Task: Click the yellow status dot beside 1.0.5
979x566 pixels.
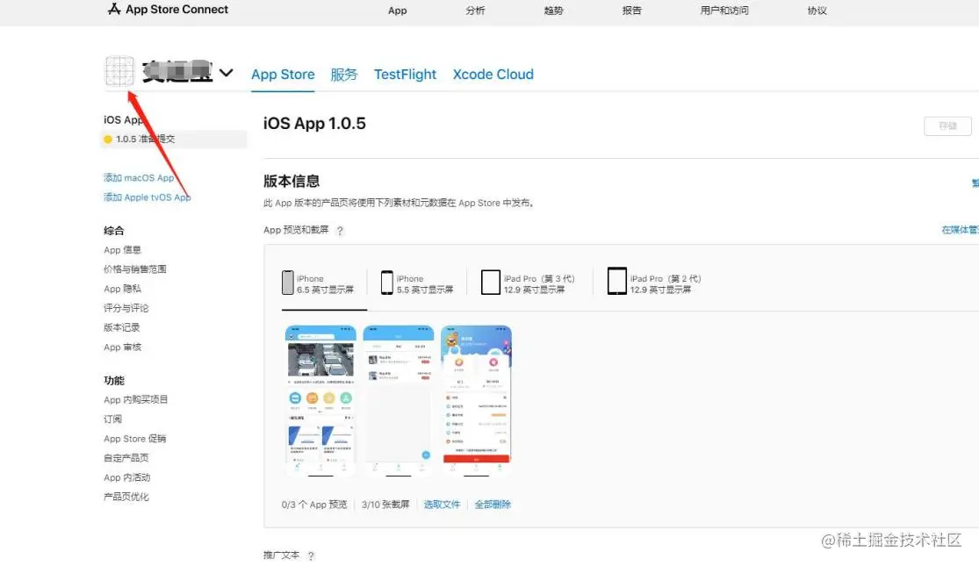Action: tap(108, 140)
